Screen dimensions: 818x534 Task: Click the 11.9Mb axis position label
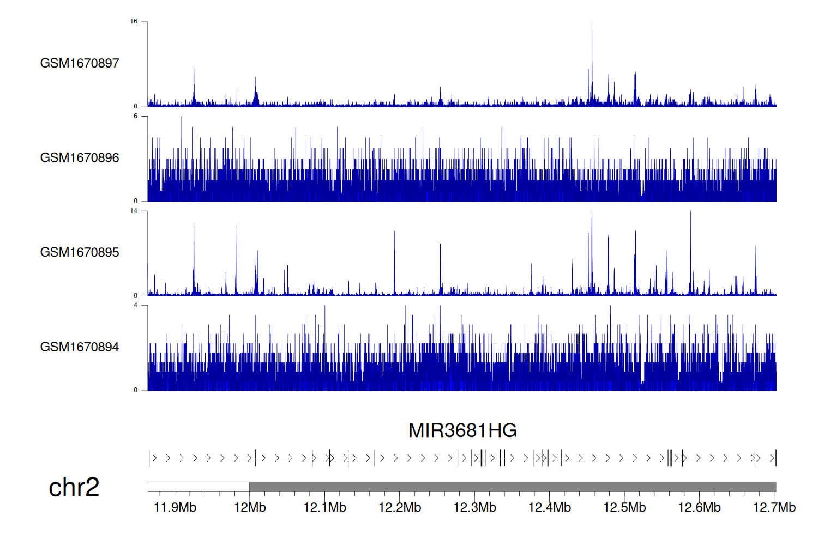(x=175, y=508)
